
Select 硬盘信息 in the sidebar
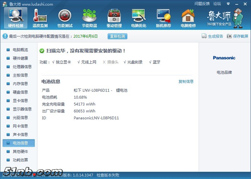20,92
